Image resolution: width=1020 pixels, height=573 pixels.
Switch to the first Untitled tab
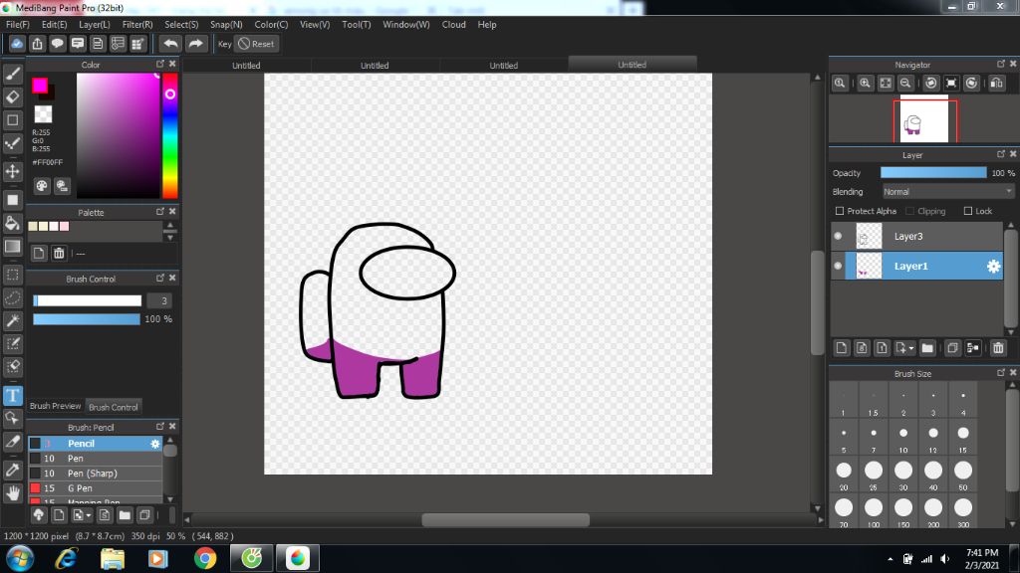(246, 65)
